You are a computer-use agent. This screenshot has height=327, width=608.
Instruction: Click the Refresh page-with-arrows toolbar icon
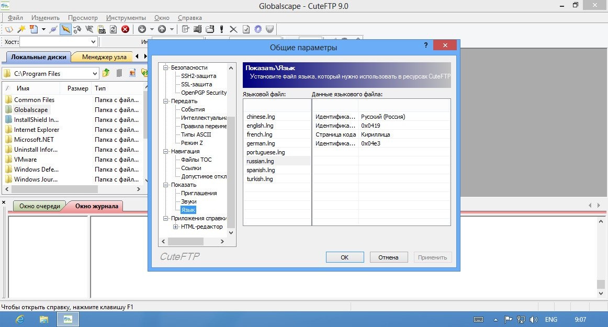(113, 29)
